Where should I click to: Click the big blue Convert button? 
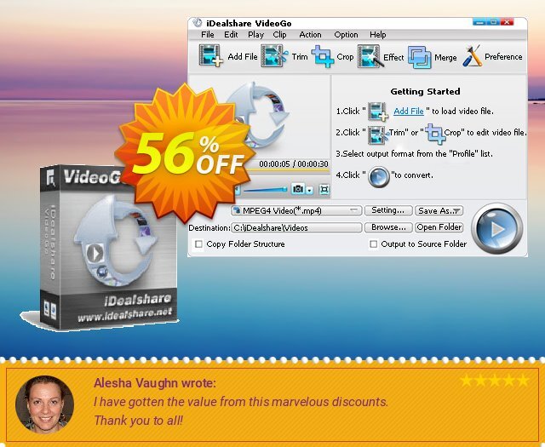click(x=497, y=228)
